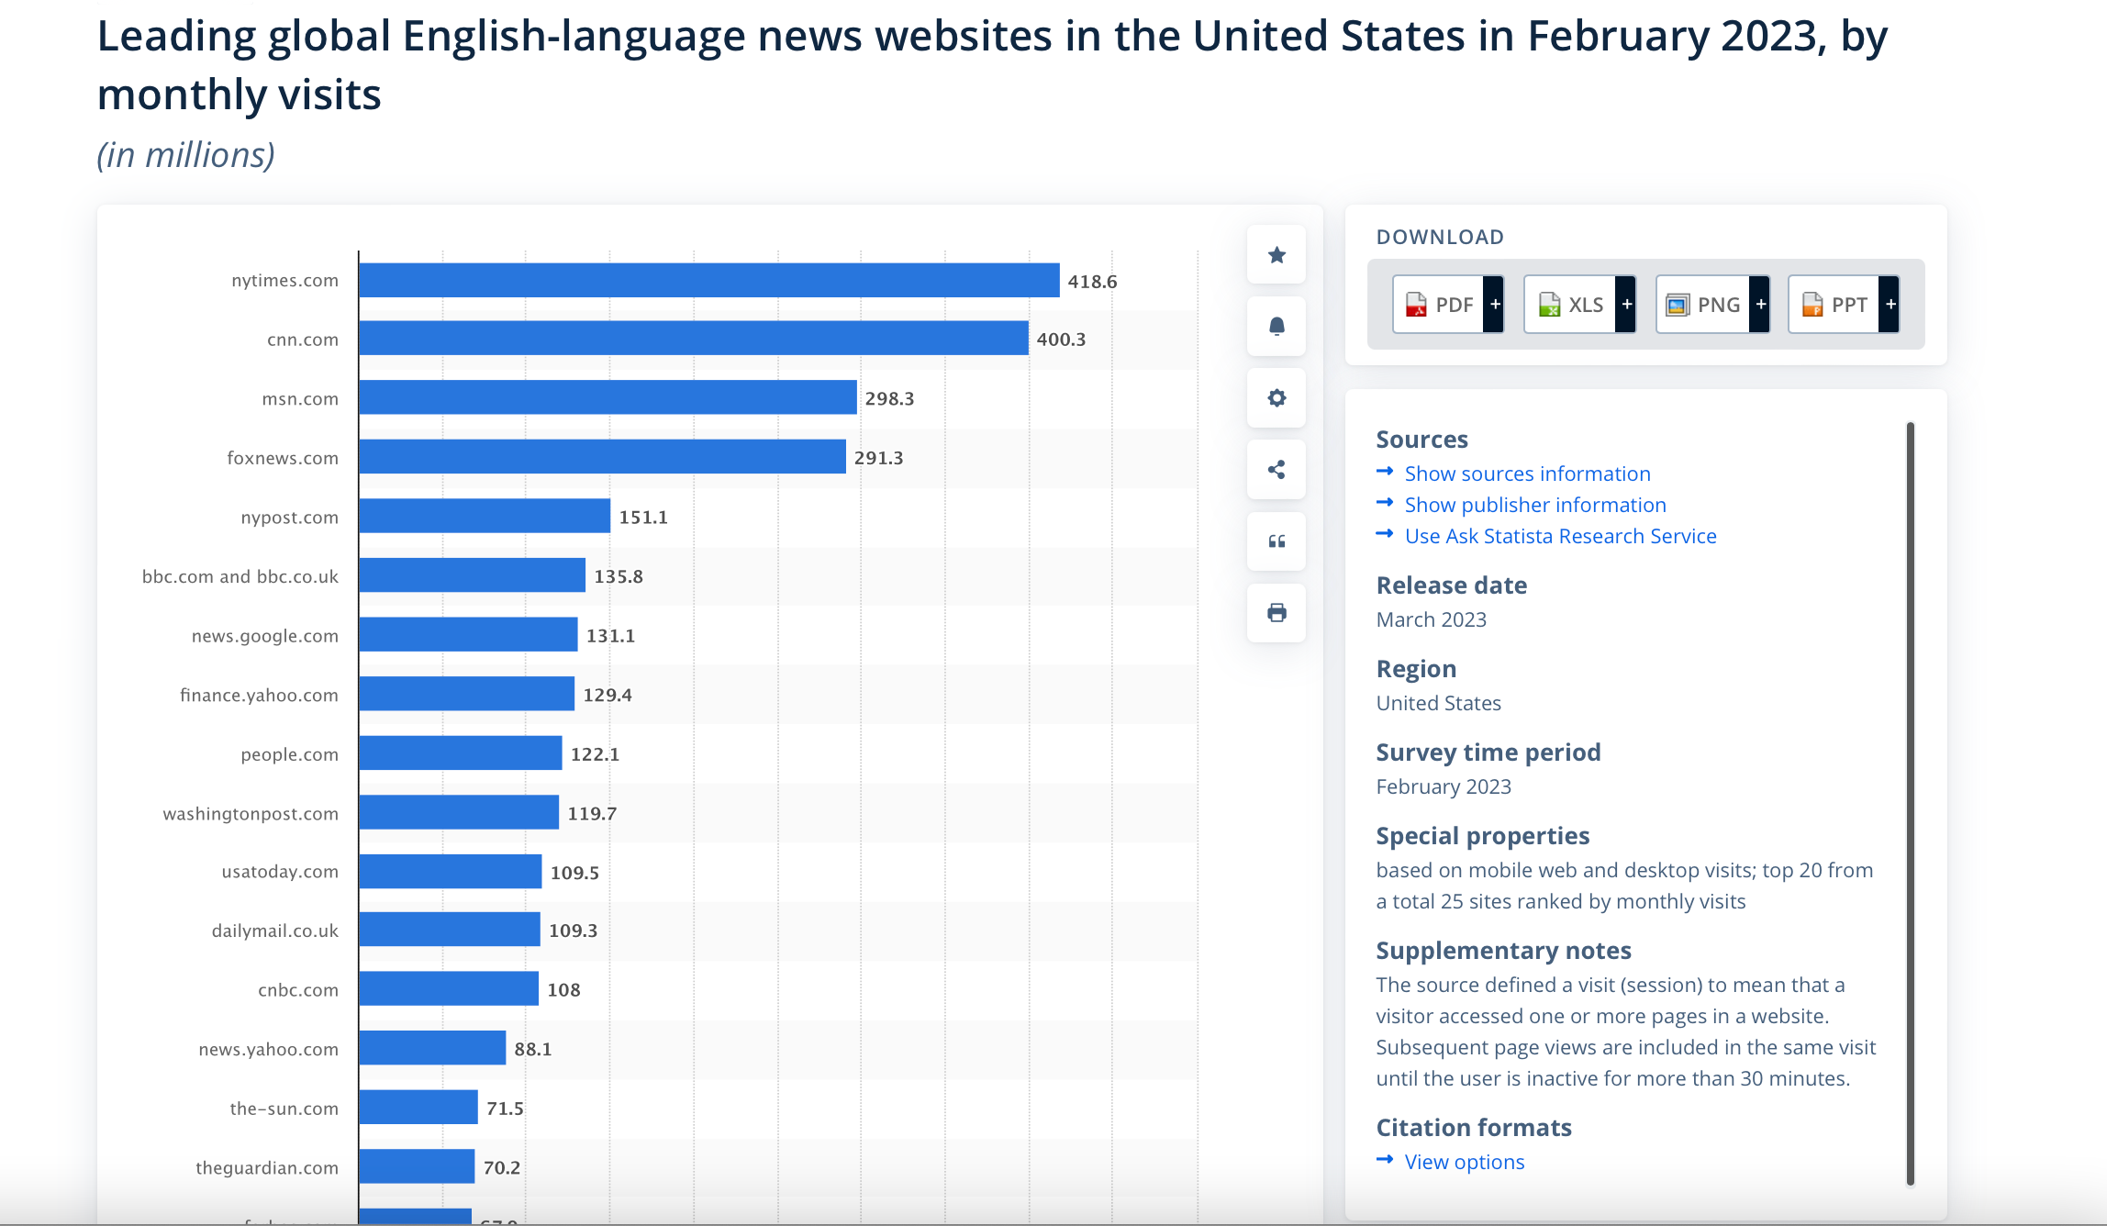Click the bell notification icon
This screenshot has width=2107, height=1226.
(x=1276, y=327)
